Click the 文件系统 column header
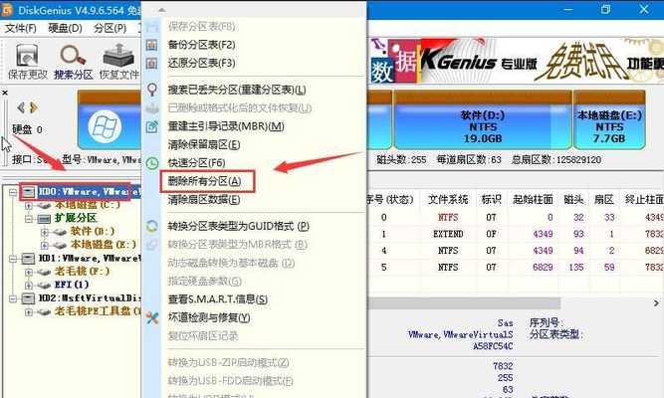Image resolution: width=664 pixels, height=398 pixels. tap(448, 199)
